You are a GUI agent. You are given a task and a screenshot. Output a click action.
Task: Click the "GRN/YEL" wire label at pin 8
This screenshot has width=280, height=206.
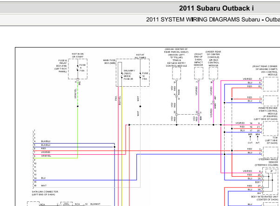click(x=46, y=156)
